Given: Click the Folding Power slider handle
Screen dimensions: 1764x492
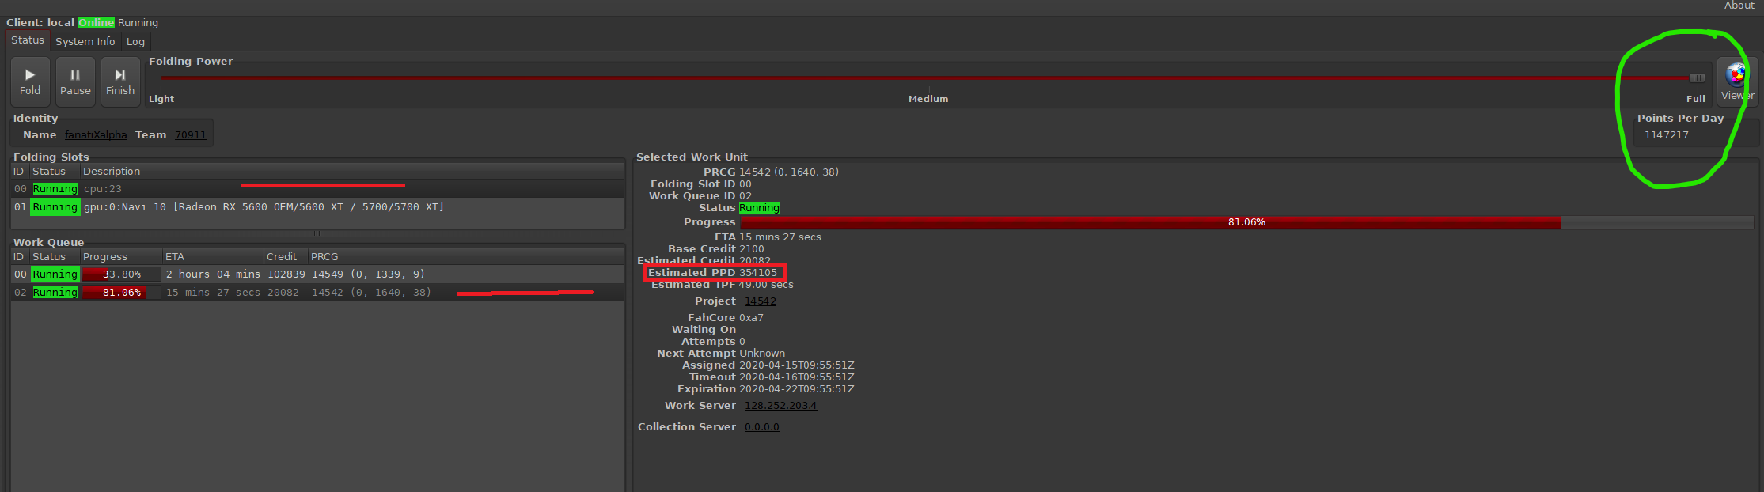Looking at the screenshot, I should (1697, 78).
